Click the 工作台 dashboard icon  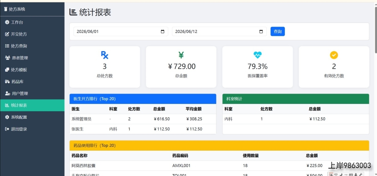pos(7,22)
